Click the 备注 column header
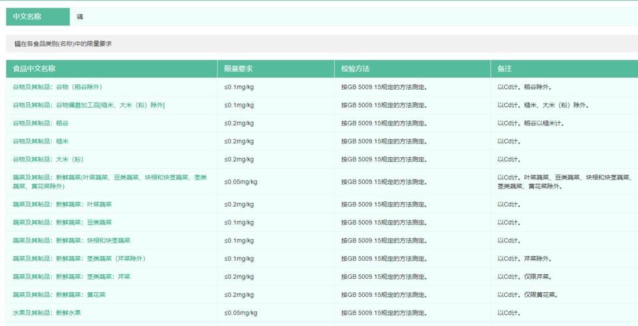This screenshot has width=638, height=326. 504,68
